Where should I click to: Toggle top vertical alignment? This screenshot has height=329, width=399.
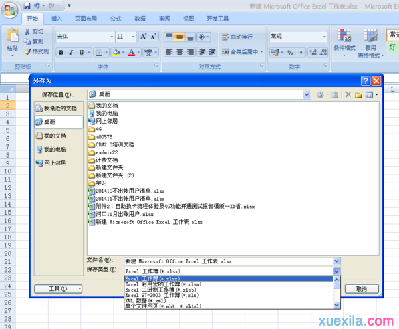[169, 37]
